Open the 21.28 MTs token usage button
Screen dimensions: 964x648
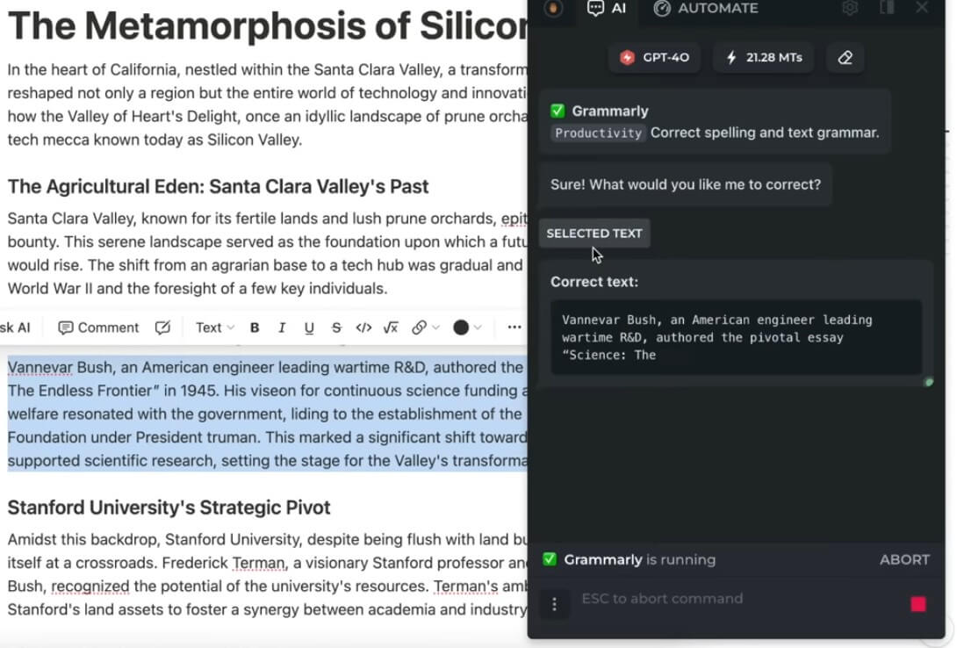click(764, 58)
